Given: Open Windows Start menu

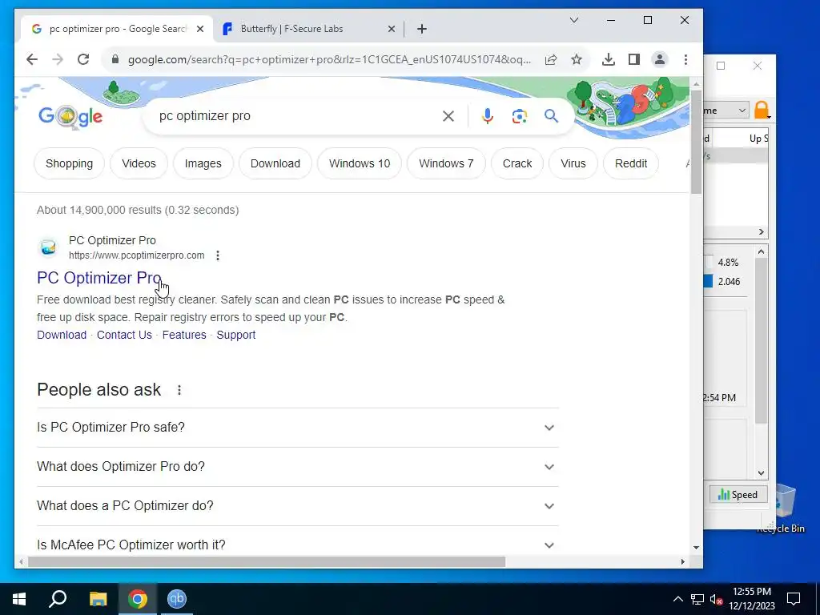Looking at the screenshot, I should 19,599.
